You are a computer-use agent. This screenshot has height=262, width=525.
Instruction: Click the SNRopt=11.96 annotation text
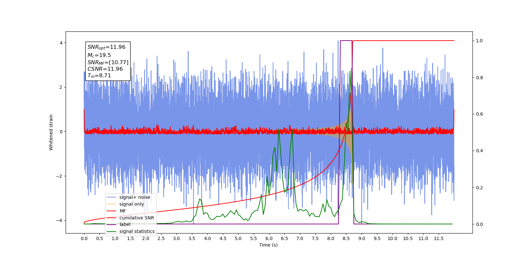point(106,47)
